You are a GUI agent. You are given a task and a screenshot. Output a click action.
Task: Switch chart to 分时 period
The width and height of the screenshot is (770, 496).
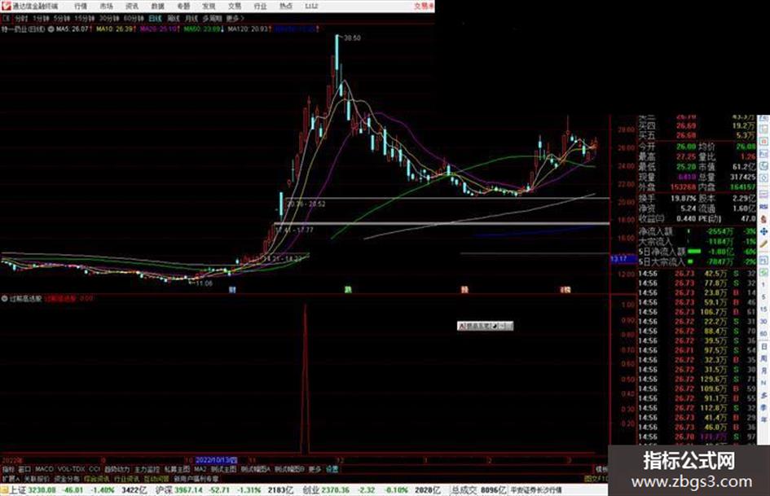20,18
